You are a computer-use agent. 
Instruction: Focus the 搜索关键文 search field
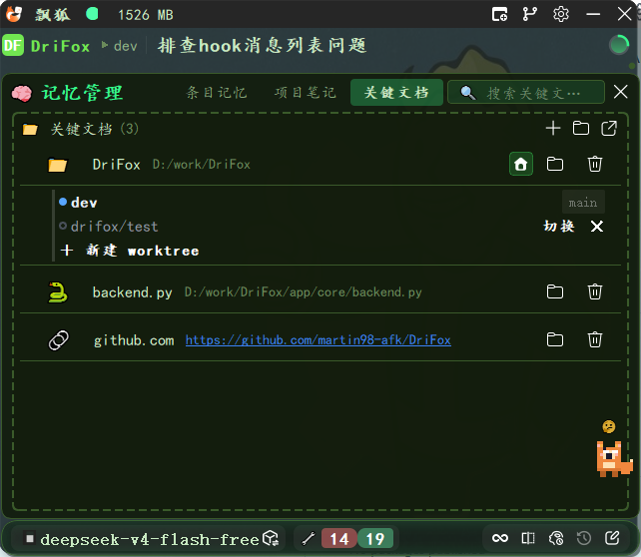click(526, 93)
